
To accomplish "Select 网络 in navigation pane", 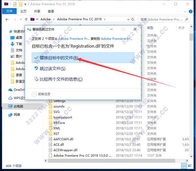I will (x=14, y=114).
